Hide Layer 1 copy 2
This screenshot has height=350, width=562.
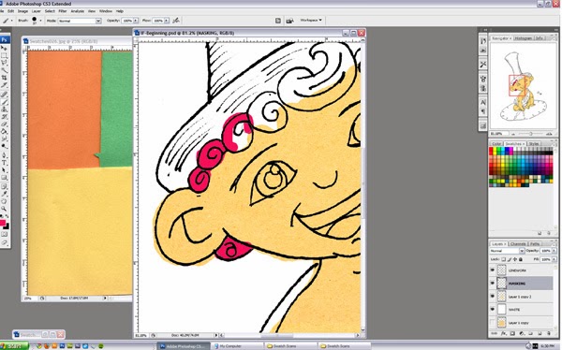coord(493,296)
